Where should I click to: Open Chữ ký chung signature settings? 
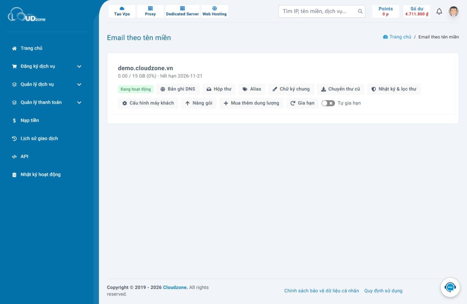tap(291, 89)
